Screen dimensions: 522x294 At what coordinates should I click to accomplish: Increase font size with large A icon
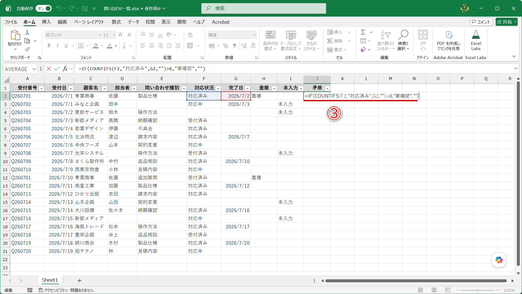121,35
